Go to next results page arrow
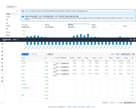This screenshot has width=136, height=109. click(114, 103)
